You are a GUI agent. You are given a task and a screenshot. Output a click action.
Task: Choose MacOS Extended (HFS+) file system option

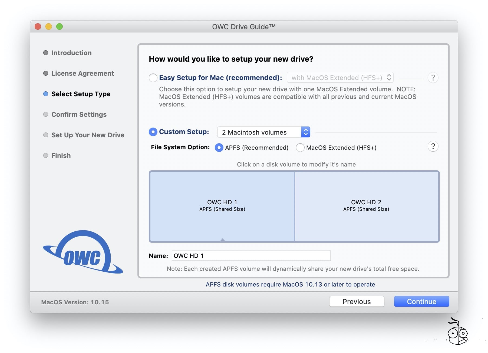300,148
